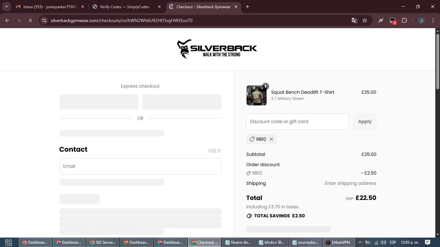Go back to previous page

pyautogui.click(x=7, y=21)
